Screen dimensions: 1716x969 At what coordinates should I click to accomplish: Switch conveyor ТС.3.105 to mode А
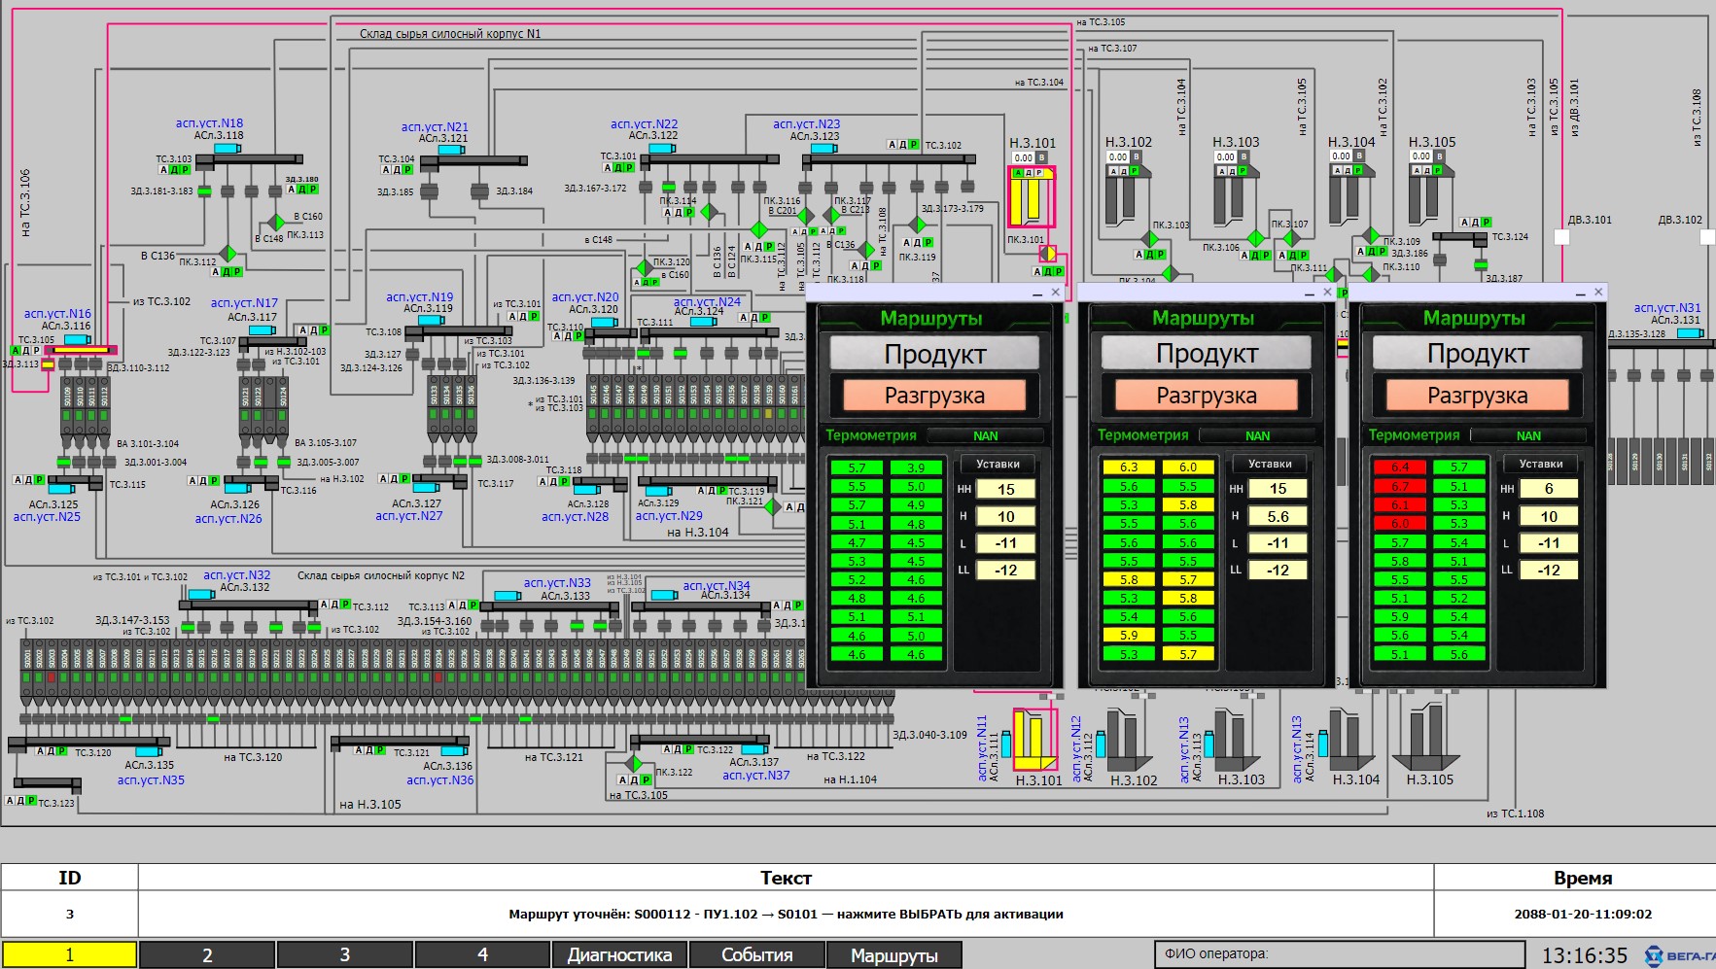16,350
